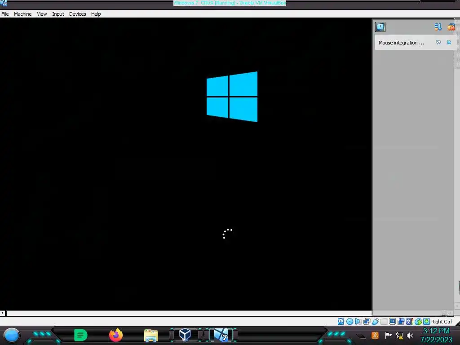The image size is (460, 345).
Task: Open the Input menu
Action: click(58, 14)
